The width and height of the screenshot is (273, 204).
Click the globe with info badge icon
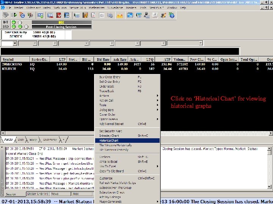coord(171,15)
